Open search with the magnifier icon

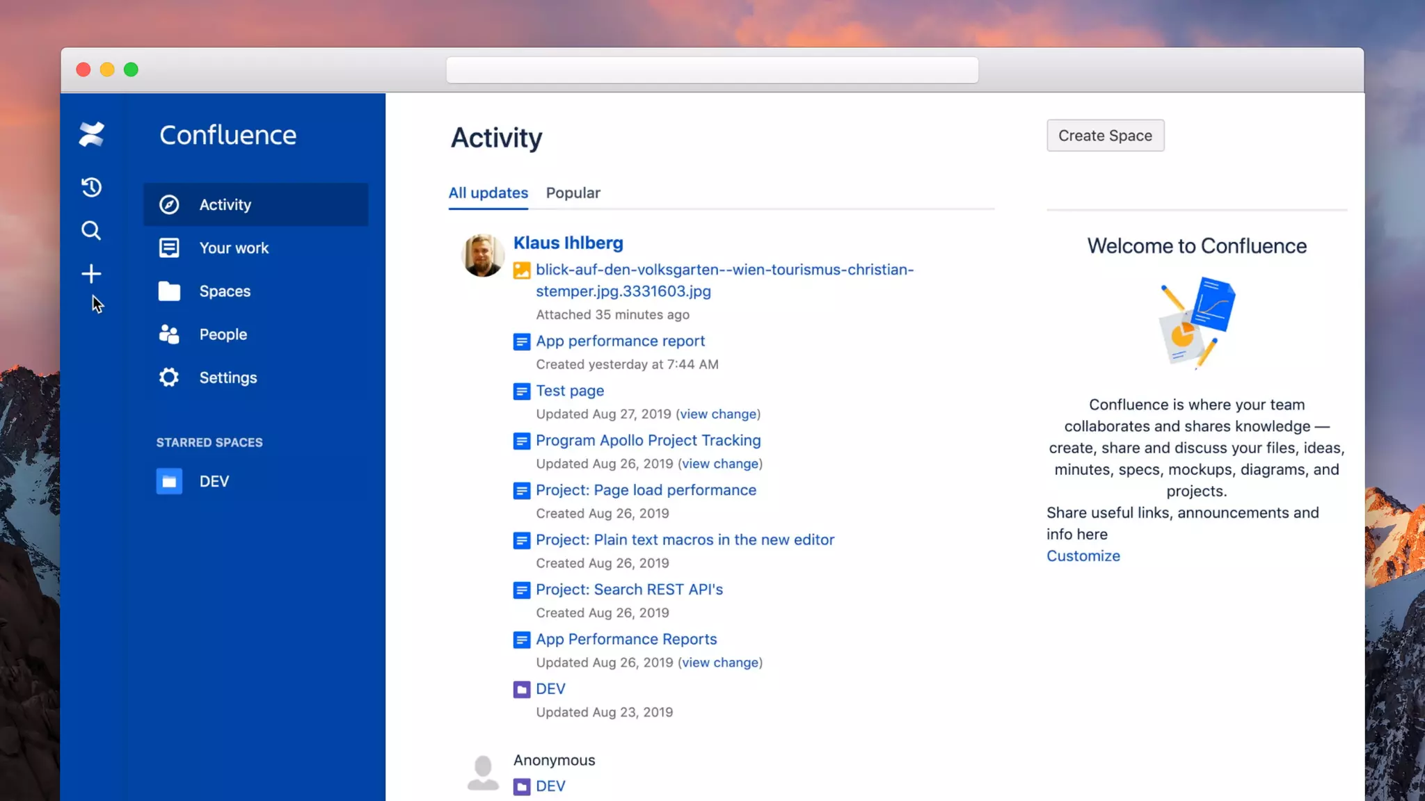click(x=91, y=230)
